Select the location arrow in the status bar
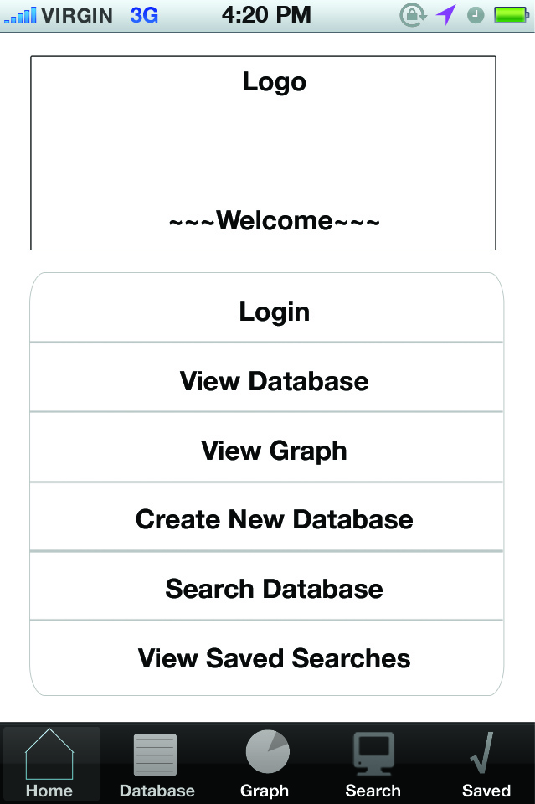This screenshot has width=535, height=804. (x=445, y=14)
